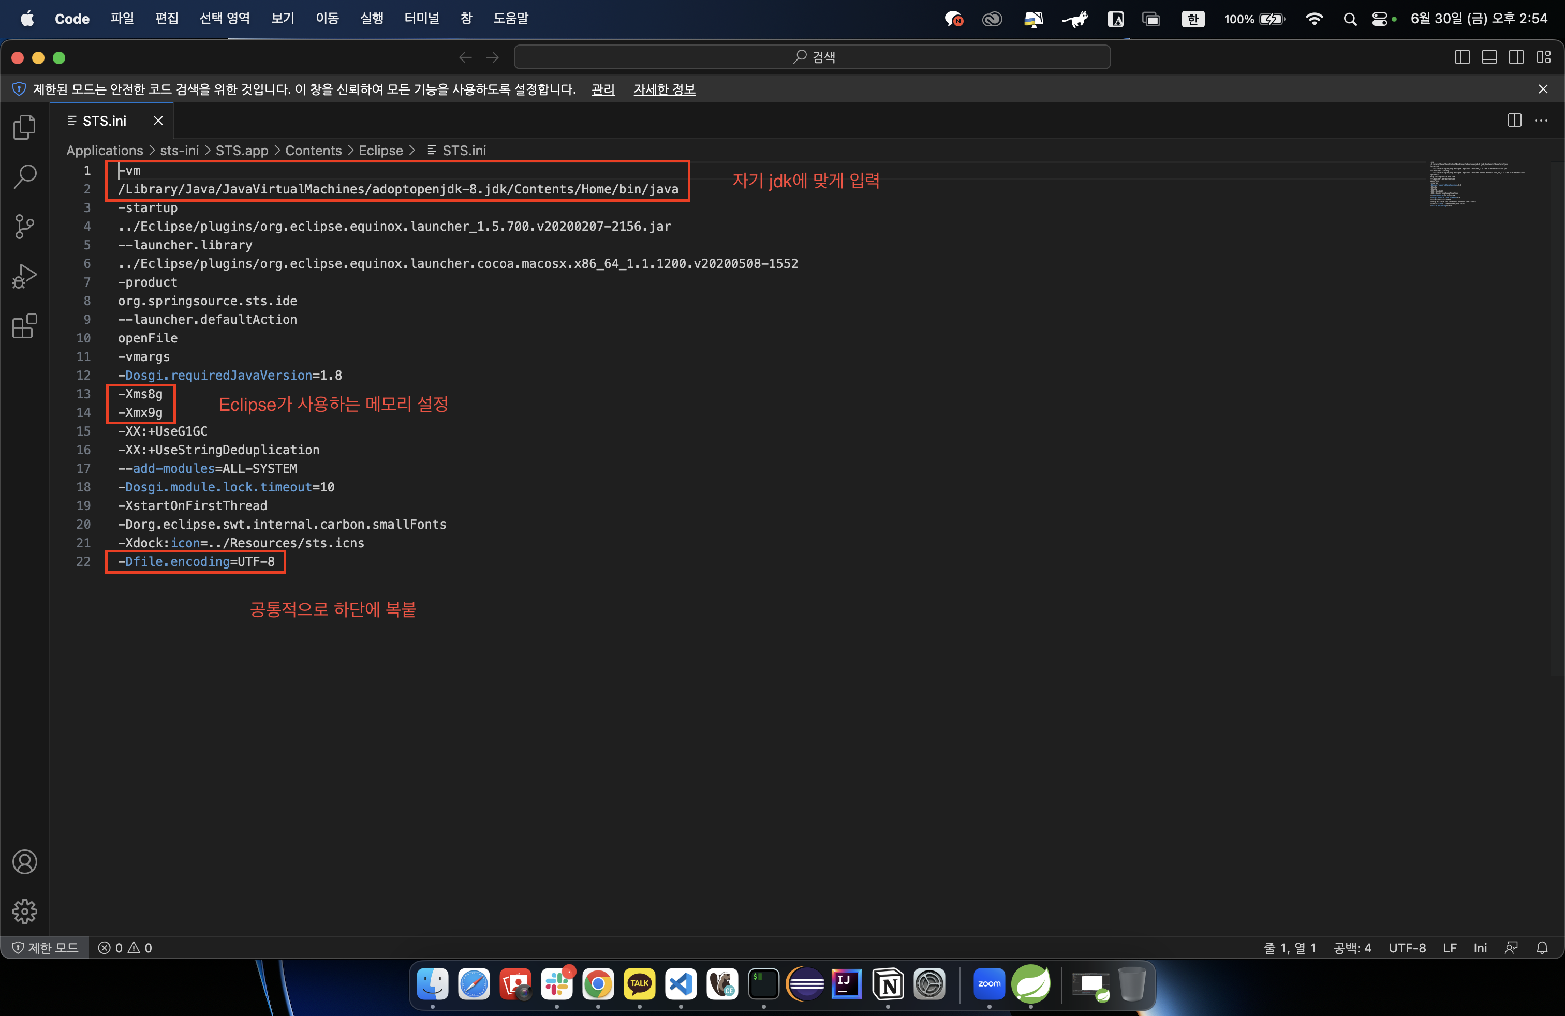Screen dimensions: 1565x1016
Task: Open the 터미널 menu in menu bar
Action: (x=421, y=19)
